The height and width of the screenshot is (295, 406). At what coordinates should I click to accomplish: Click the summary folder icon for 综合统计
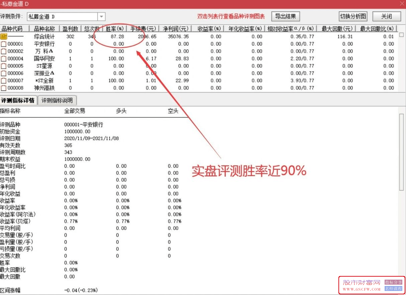coord(3,36)
